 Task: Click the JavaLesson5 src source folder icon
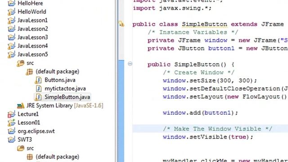[x=21, y=63]
